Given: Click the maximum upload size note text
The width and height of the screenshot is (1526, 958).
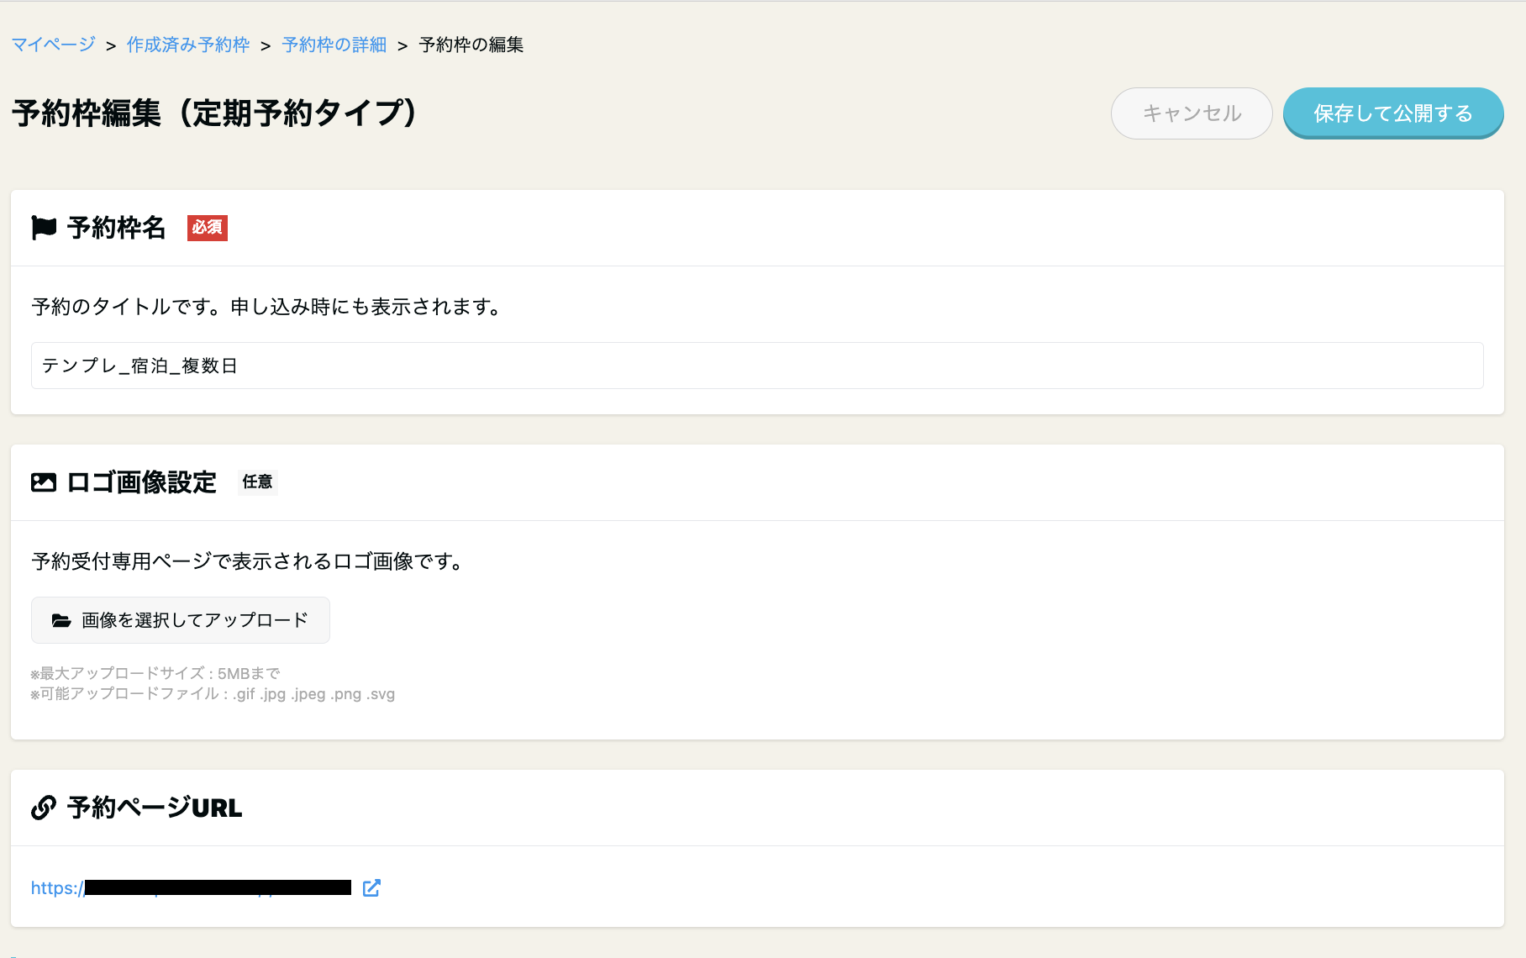Looking at the screenshot, I should pyautogui.click(x=155, y=672).
